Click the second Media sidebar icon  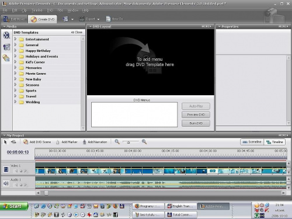click(x=6, y=47)
